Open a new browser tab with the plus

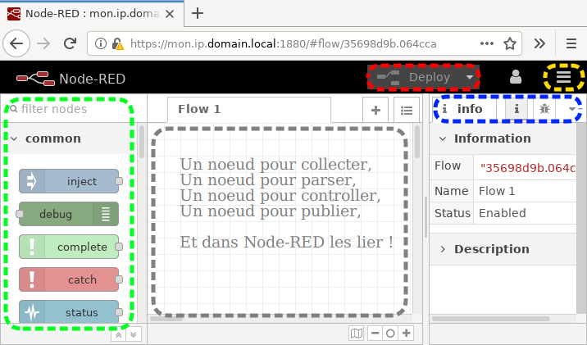click(198, 13)
